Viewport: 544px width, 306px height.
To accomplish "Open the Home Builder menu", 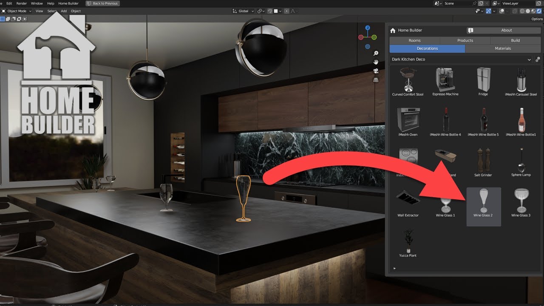I will tap(68, 3).
